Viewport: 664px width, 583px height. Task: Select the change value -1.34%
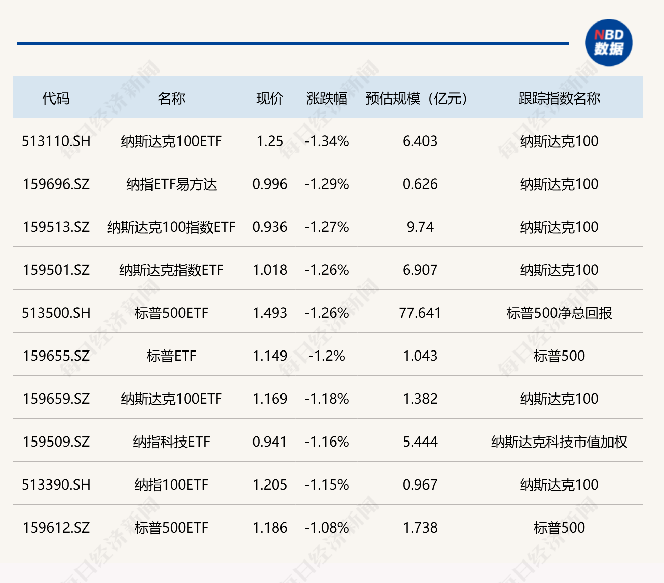[327, 141]
